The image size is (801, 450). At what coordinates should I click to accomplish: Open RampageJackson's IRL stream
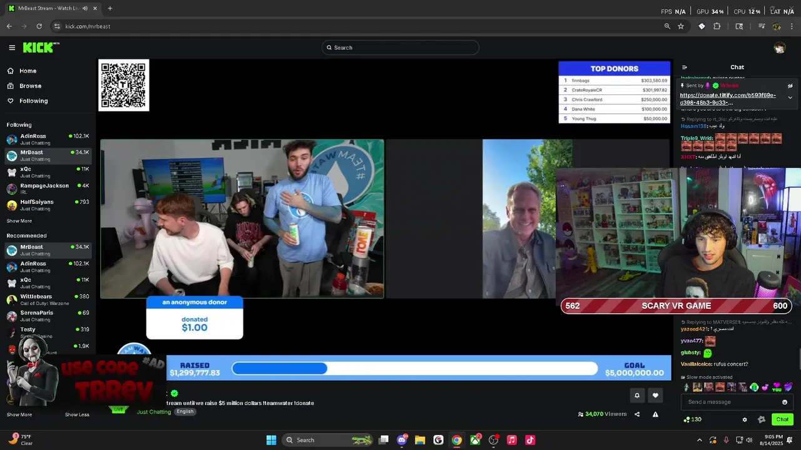(48, 188)
